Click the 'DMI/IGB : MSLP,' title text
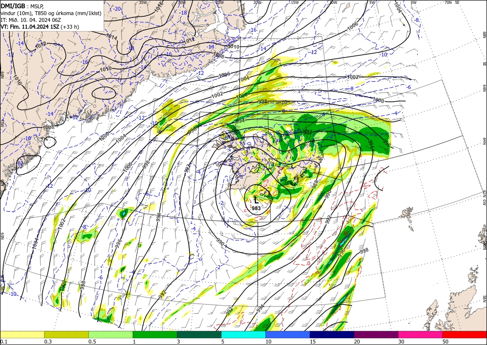 click(x=22, y=6)
